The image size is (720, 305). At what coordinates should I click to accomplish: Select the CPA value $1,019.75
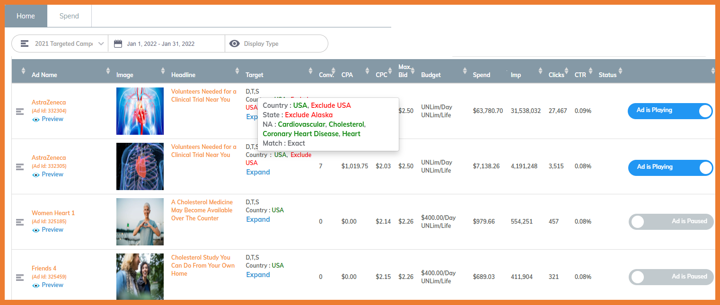pyautogui.click(x=355, y=166)
